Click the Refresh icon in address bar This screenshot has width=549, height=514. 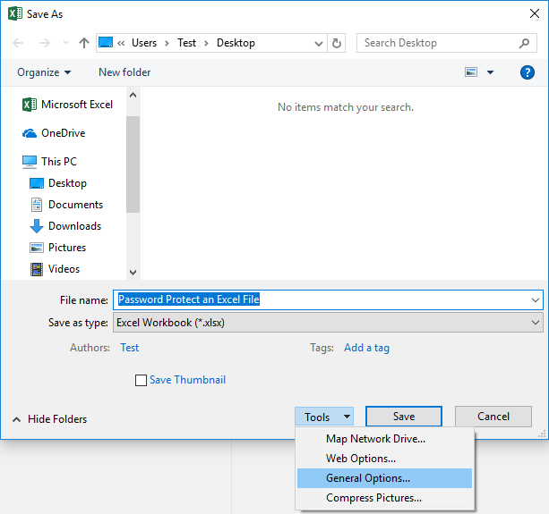click(337, 43)
